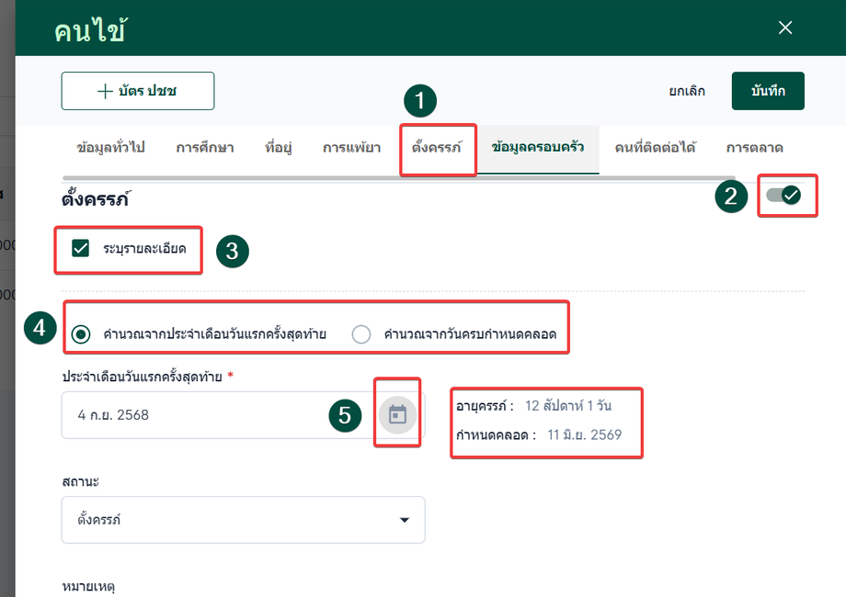Switch to การศึกษา tab
The width and height of the screenshot is (846, 597).
(x=204, y=147)
